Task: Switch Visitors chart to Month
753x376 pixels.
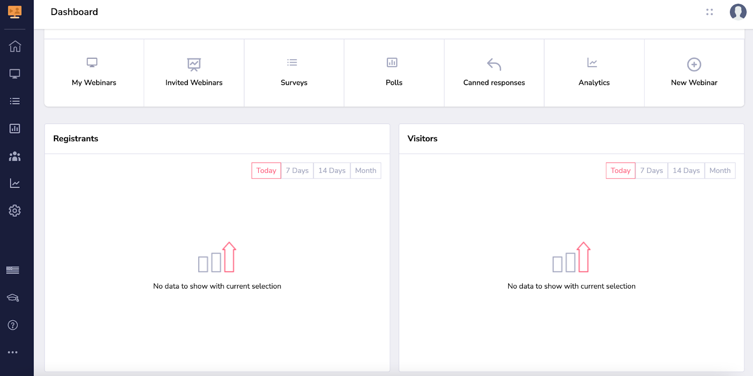Action: pyautogui.click(x=720, y=171)
